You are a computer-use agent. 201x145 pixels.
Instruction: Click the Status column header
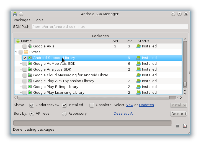pos(159,41)
